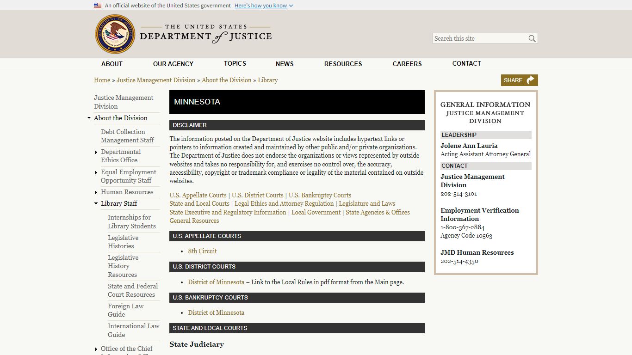Viewport: 632px width, 355px height.
Task: Collapse the About the Division arrow
Action: (x=89, y=118)
